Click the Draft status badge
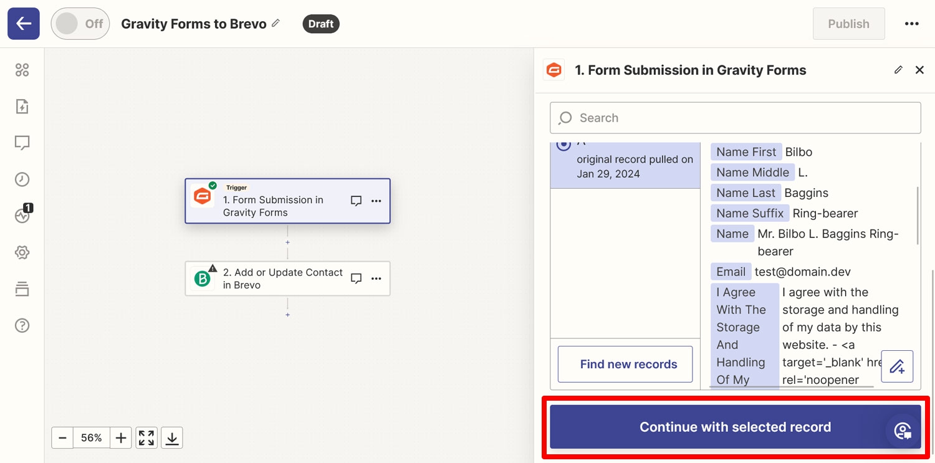935x463 pixels. (321, 24)
